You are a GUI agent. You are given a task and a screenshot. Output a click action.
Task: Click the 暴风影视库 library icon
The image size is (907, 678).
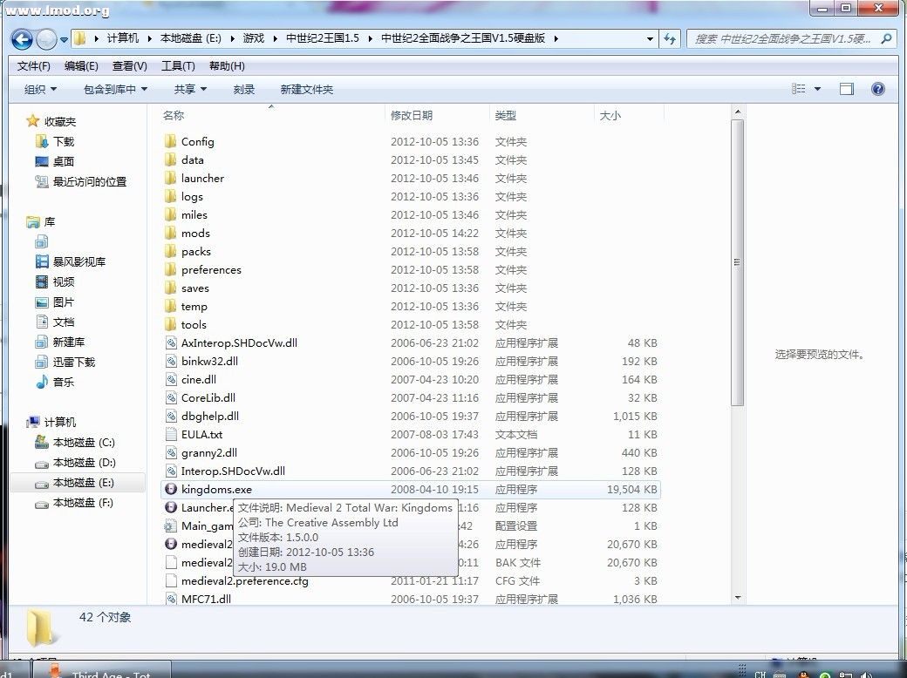(x=42, y=261)
